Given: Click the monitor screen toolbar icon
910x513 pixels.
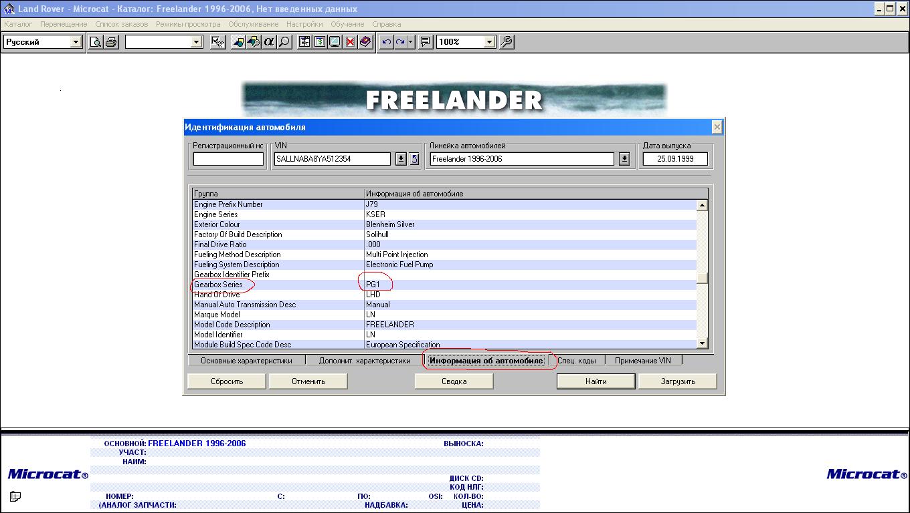Looking at the screenshot, I should pos(335,42).
